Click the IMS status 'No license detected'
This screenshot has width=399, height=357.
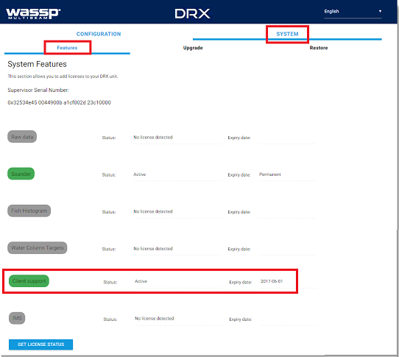tap(155, 318)
